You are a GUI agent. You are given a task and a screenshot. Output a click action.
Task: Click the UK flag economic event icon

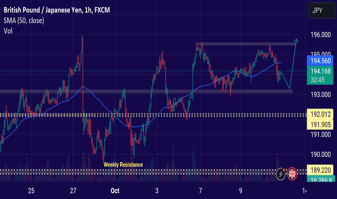[x=292, y=174]
